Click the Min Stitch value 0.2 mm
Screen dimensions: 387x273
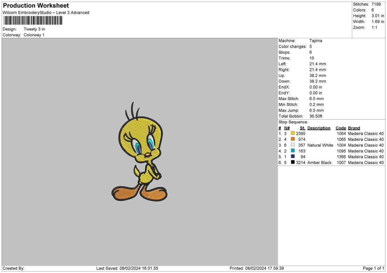(316, 104)
